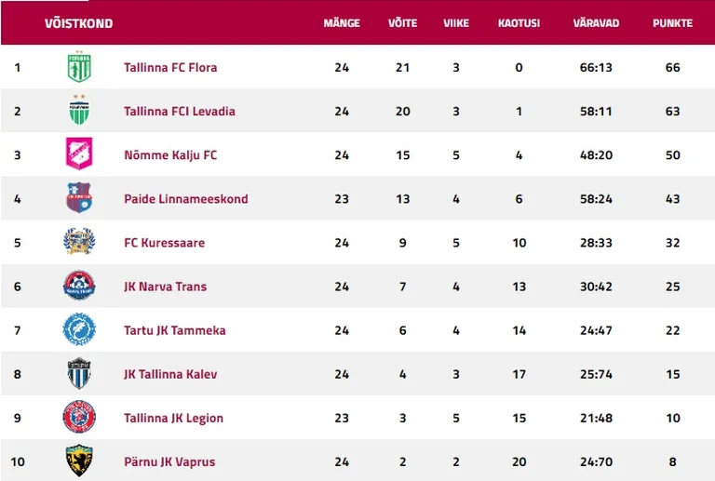Open the blue Tartu JK Tammeka logo
715x481 pixels.
pos(79,328)
